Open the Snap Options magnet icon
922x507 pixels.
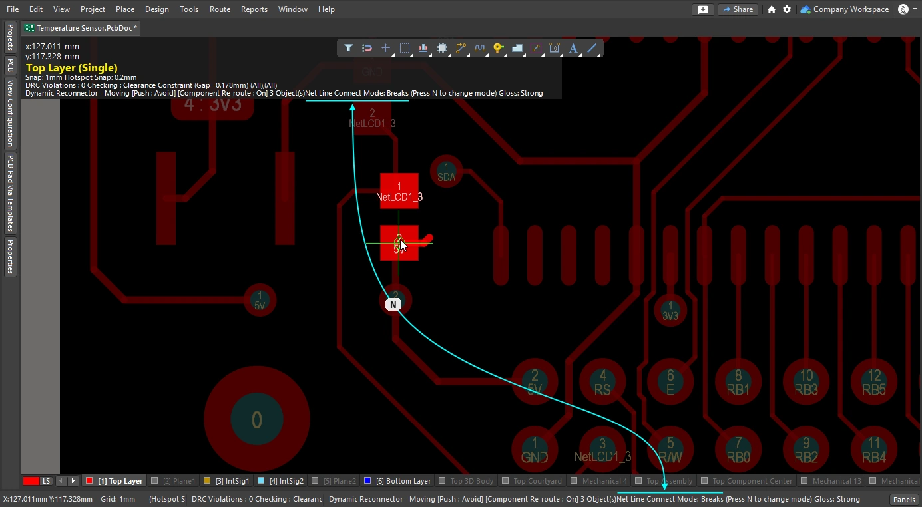pyautogui.click(x=367, y=48)
